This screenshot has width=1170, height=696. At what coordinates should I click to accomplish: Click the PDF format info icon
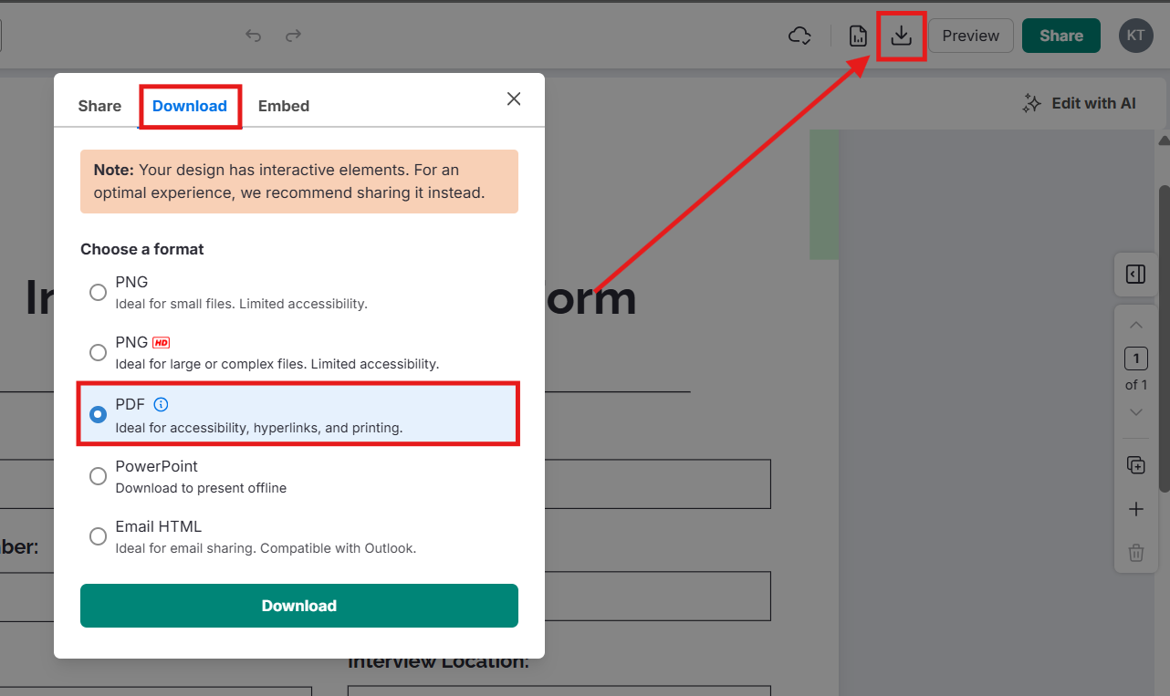161,404
